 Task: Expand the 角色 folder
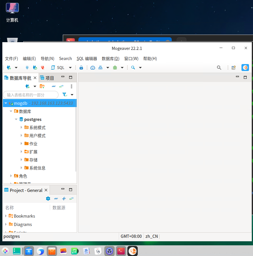(11, 176)
